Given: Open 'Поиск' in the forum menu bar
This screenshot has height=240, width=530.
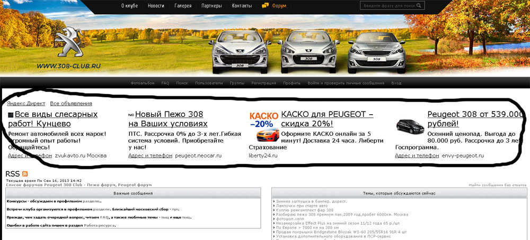Looking at the screenshot, I should [182, 83].
